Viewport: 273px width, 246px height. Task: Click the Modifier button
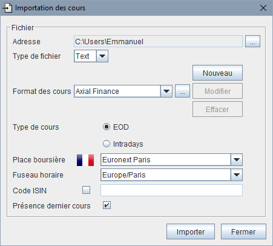pyautogui.click(x=217, y=91)
